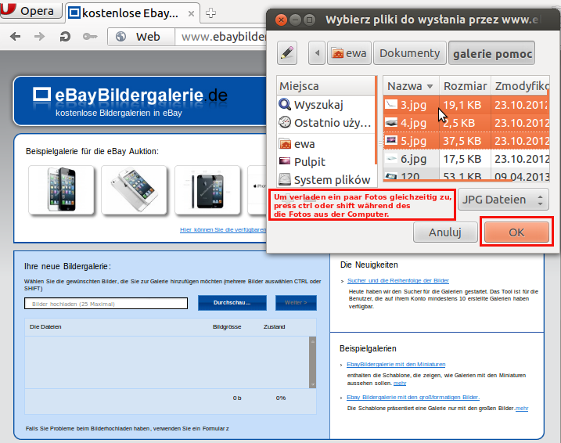561x443 pixels.
Task: Click the path back arrow in file dialog
Action: (x=317, y=53)
